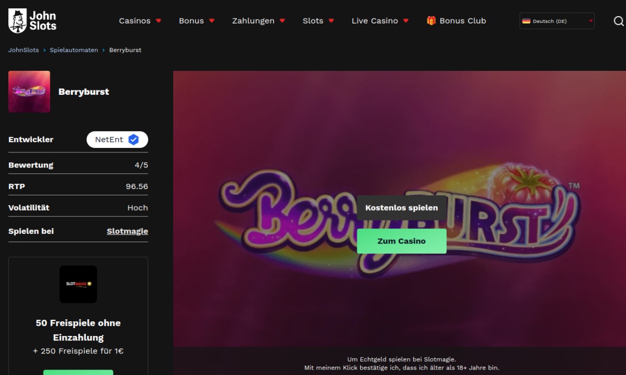Expand the Bonus dropdown menu
Viewport: 626px width, 375px height.
(x=197, y=21)
